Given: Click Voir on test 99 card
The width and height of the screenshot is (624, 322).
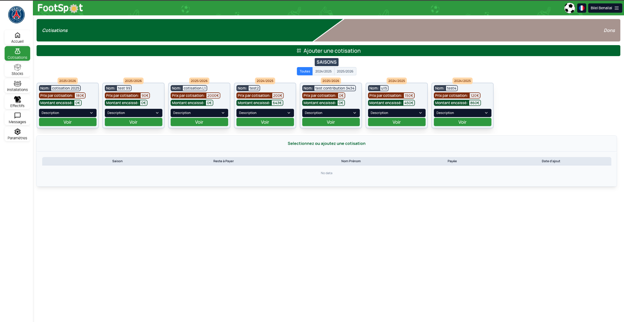Looking at the screenshot, I should point(133,122).
